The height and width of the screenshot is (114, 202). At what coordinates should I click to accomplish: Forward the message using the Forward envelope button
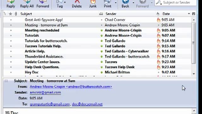[43, 4]
